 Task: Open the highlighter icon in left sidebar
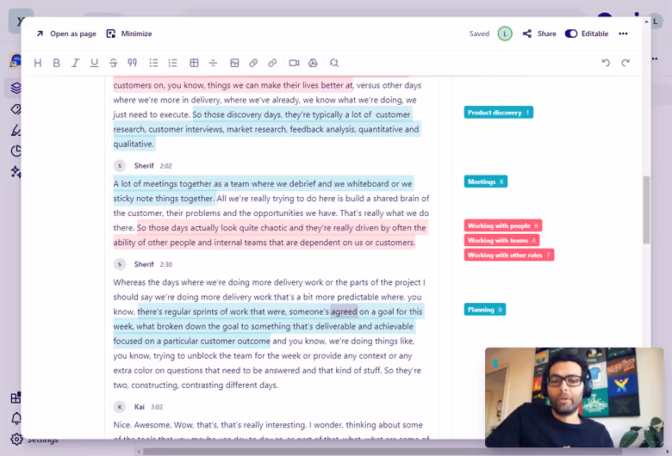[16, 130]
